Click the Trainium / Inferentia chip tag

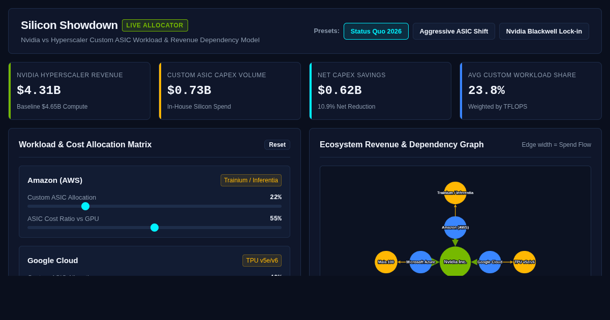tap(251, 180)
